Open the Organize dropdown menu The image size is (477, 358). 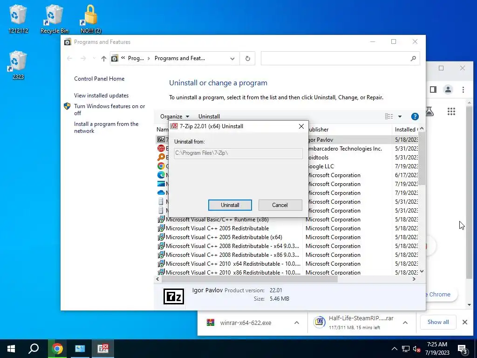(175, 116)
